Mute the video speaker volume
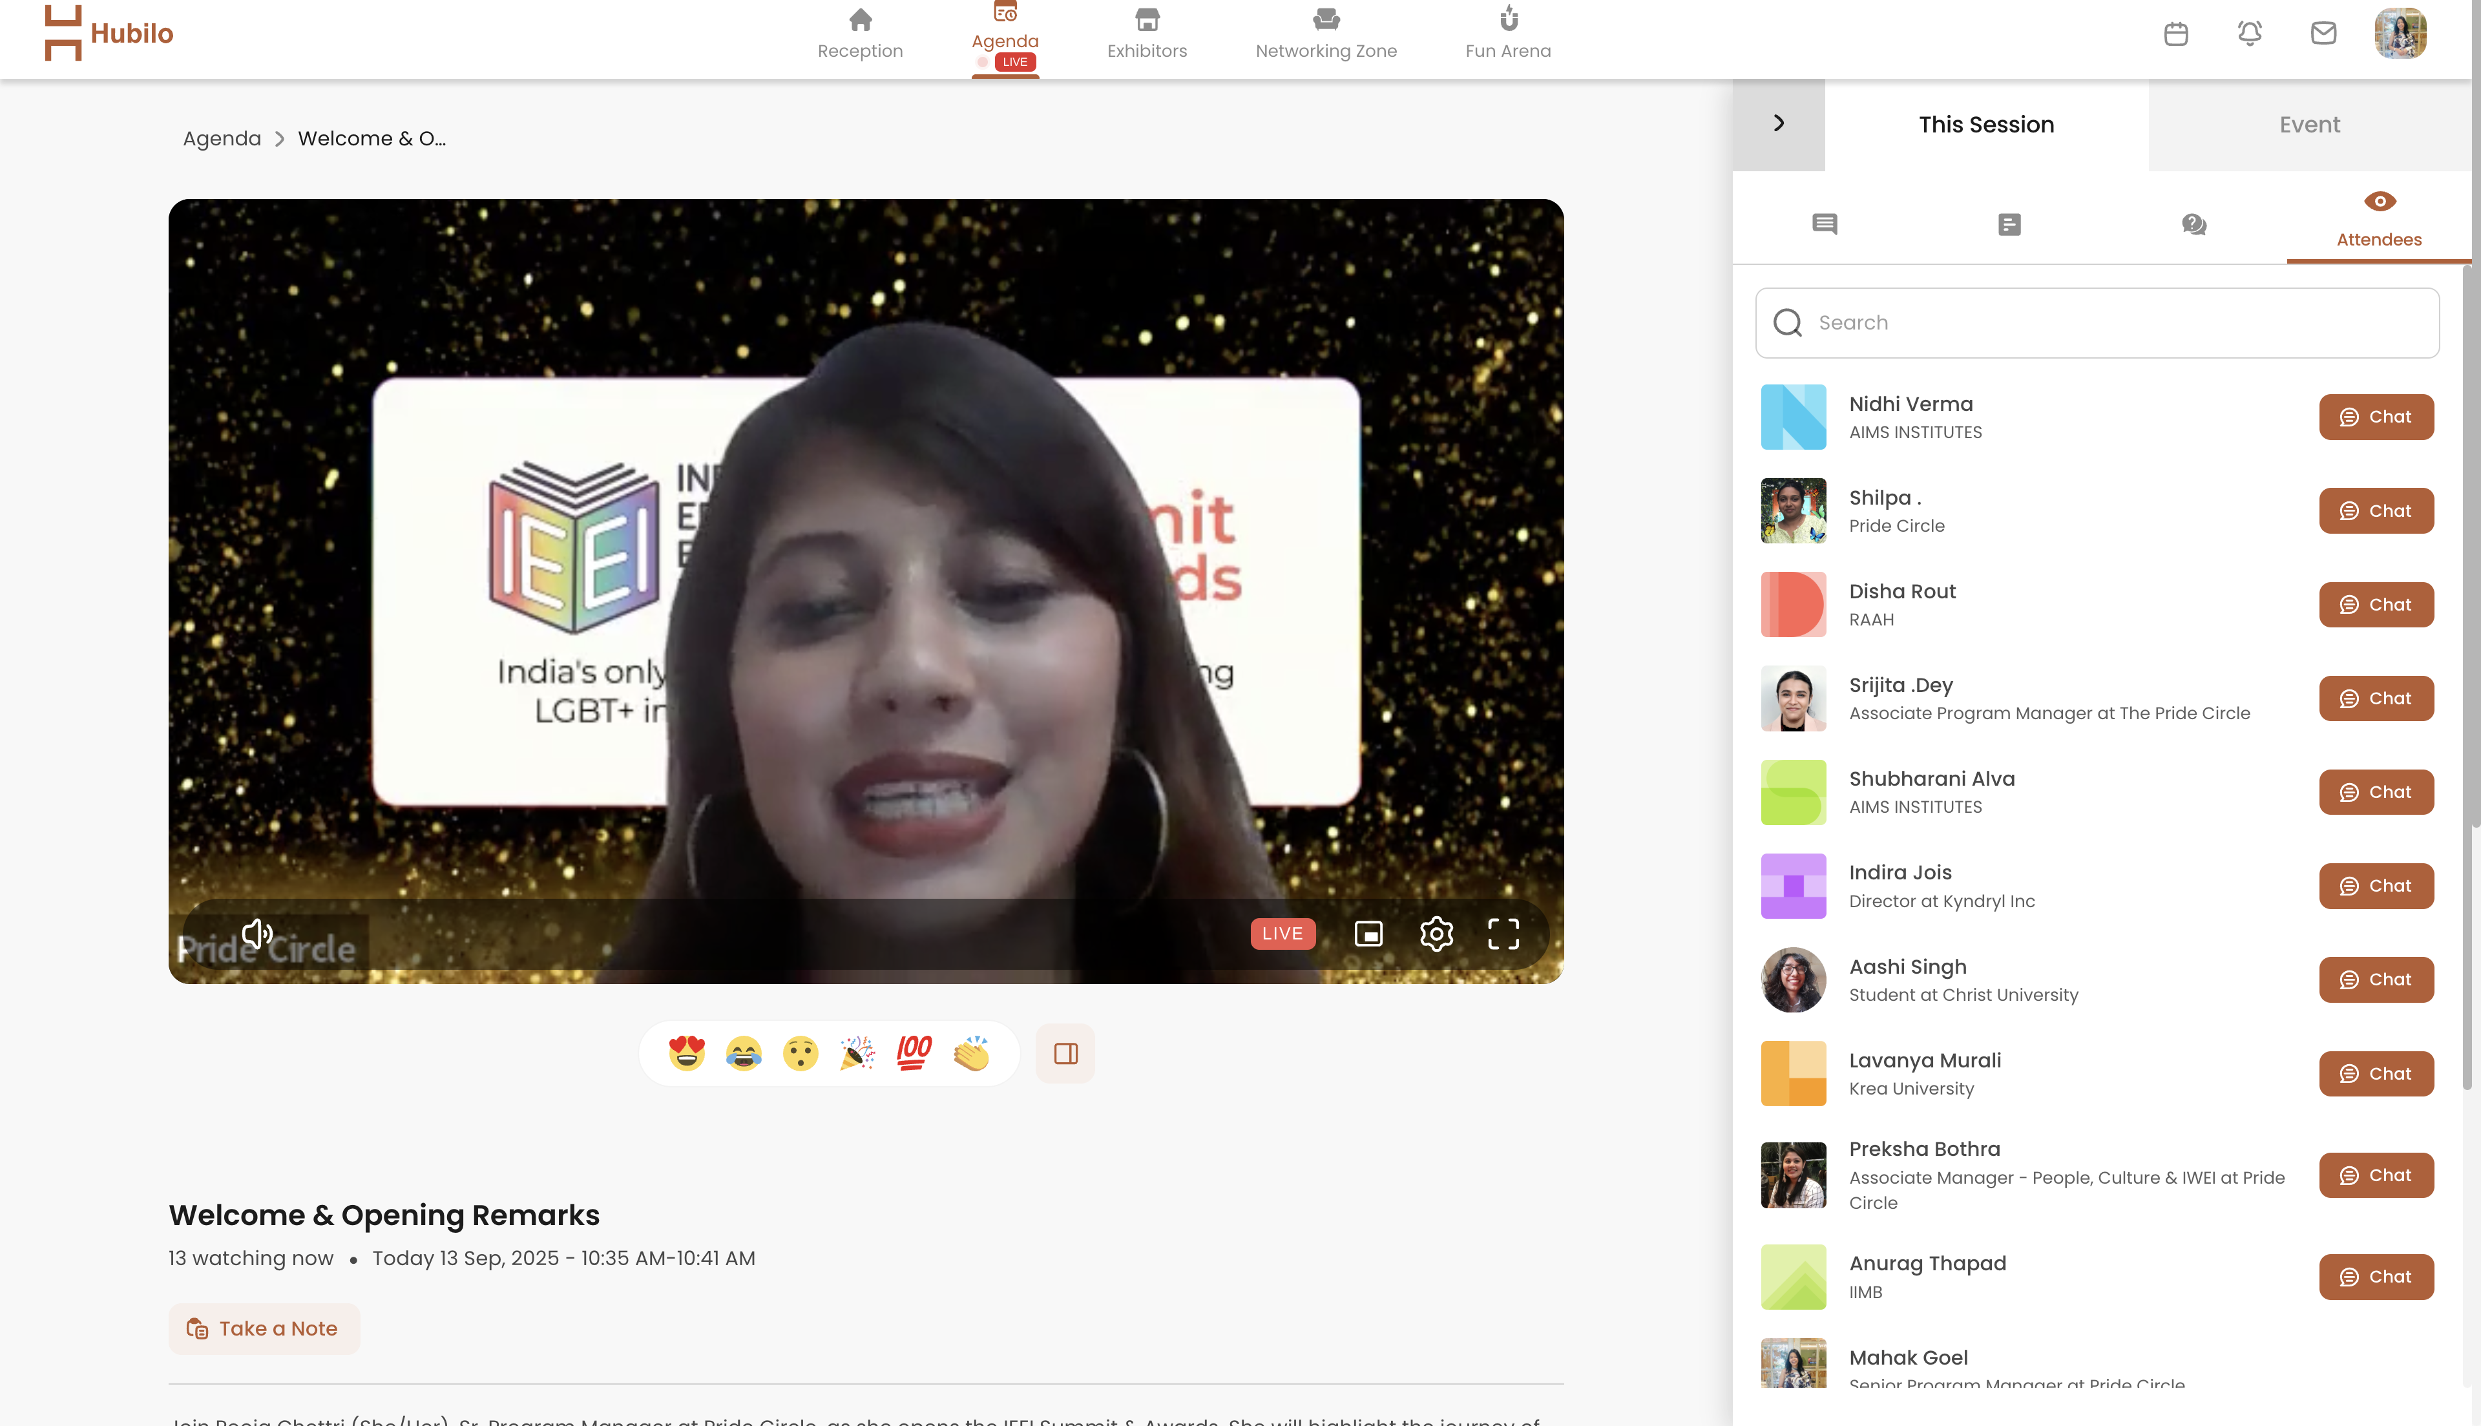Viewport: 2481px width, 1426px height. 256,934
